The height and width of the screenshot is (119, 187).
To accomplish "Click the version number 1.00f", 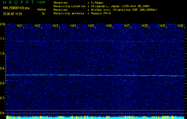I will click(x=41, y=2).
